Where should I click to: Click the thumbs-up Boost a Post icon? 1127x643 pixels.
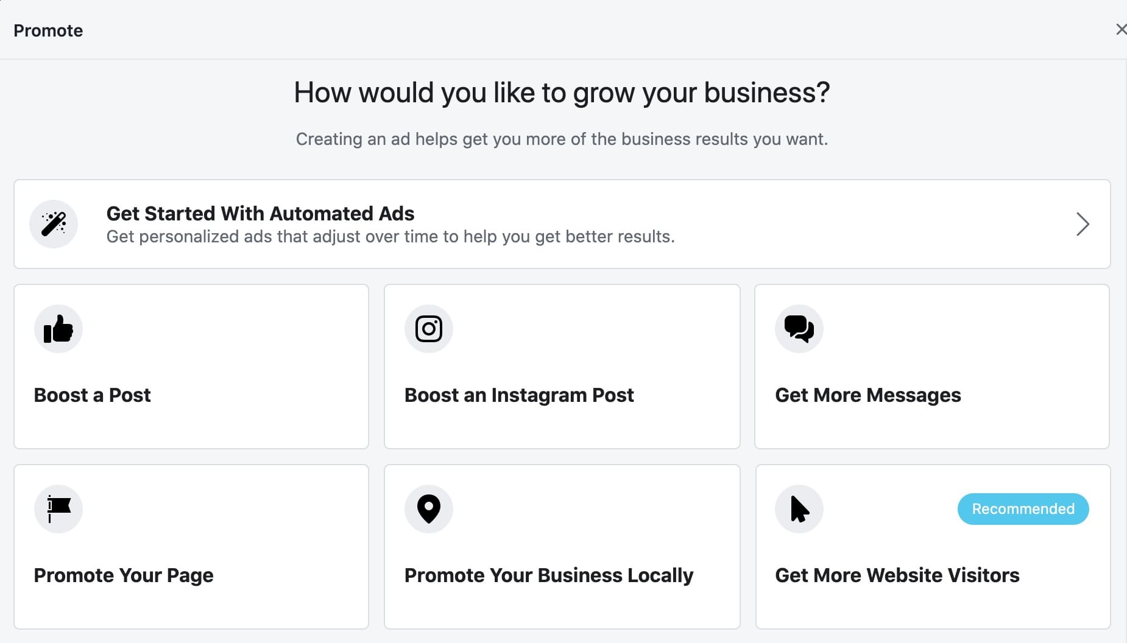[x=58, y=329]
